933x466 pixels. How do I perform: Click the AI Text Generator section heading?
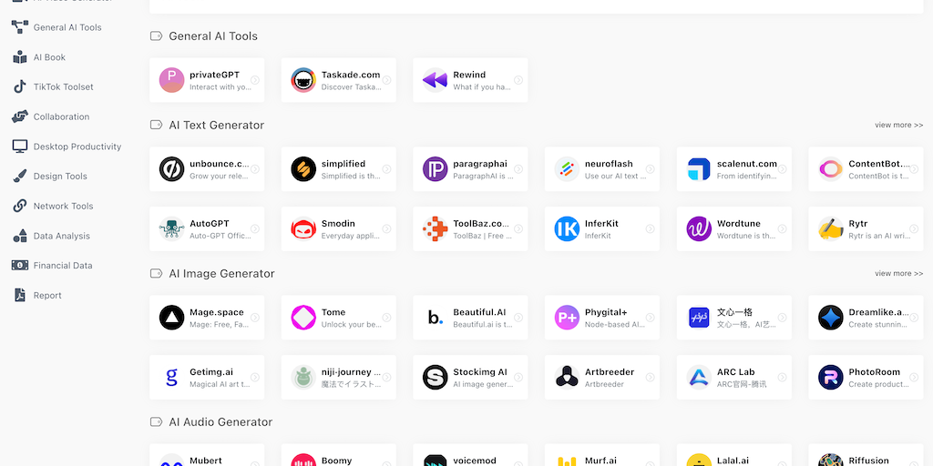pos(216,125)
